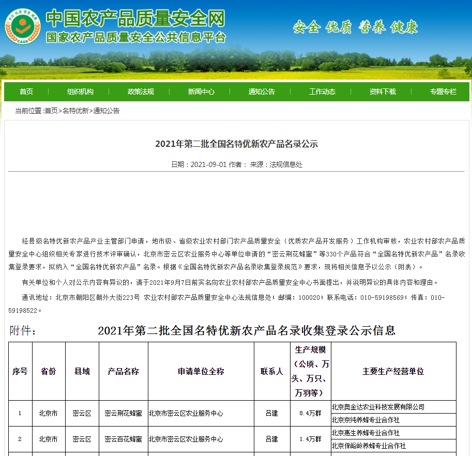Screen dimensions: 472x456
Task: Click the article heading 2021年第二批全国名特优新农产品名录公示
Action: click(236, 144)
